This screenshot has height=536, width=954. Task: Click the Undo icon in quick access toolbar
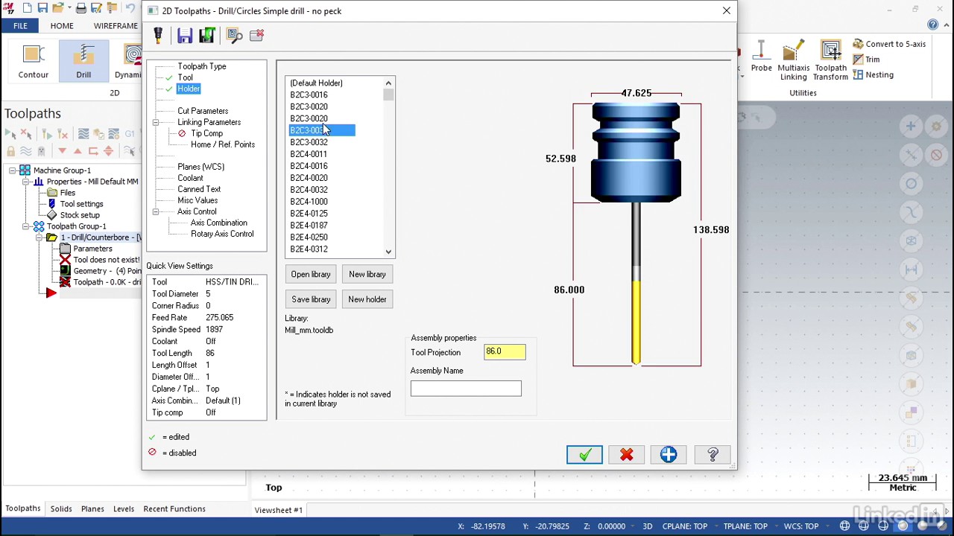pos(130,8)
